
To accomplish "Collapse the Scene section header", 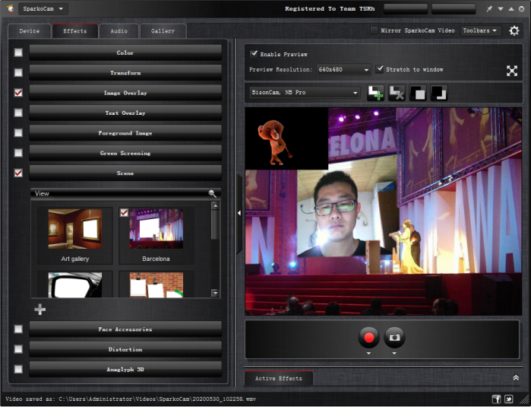I will [x=125, y=173].
